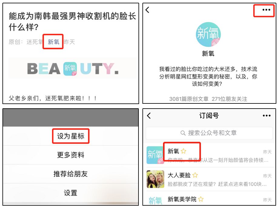Choose 更多资料 from the action sheet
The image size is (280, 209).
coord(71,155)
